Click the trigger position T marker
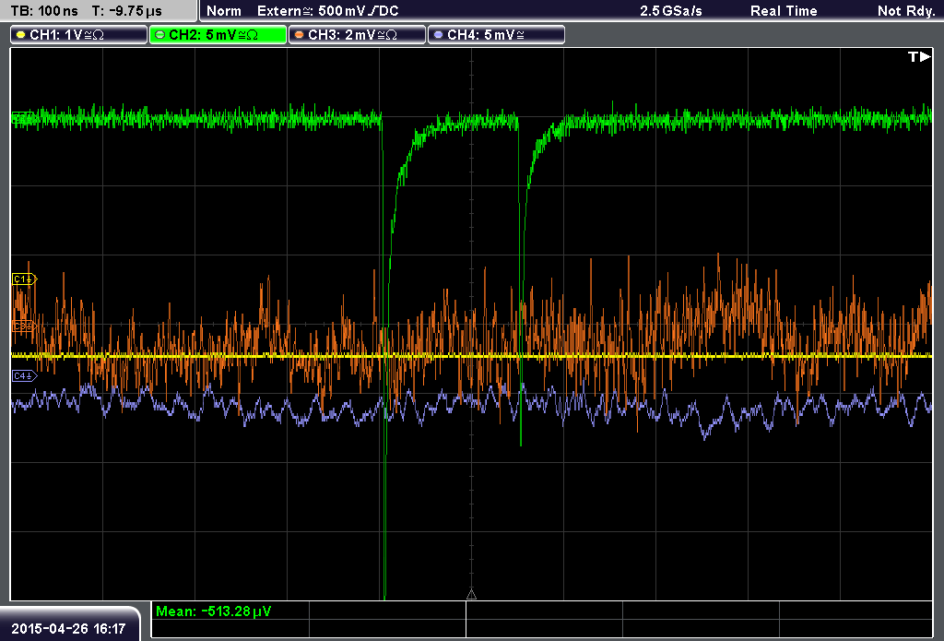 [919, 56]
